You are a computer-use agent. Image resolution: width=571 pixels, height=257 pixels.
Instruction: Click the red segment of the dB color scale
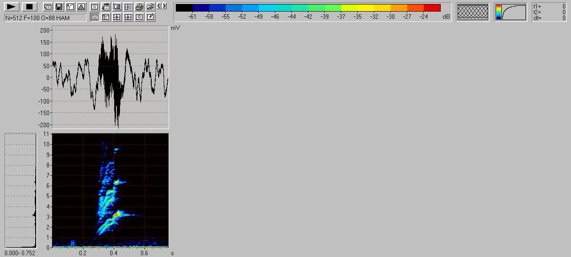[x=431, y=8]
